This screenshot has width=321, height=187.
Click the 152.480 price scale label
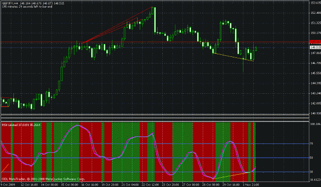point(316,13)
